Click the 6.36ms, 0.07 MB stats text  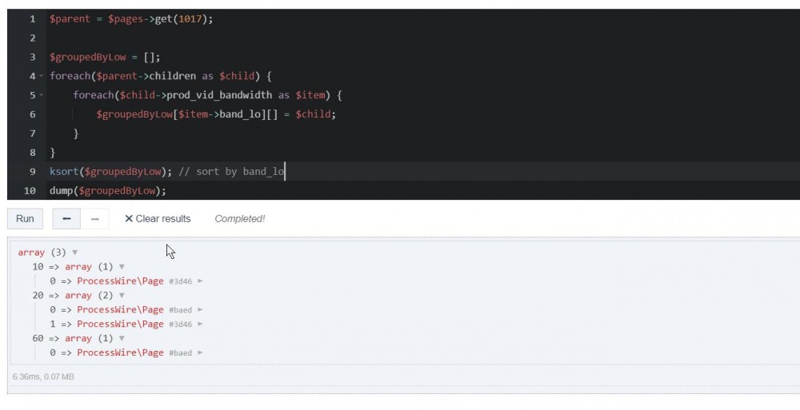click(x=43, y=376)
